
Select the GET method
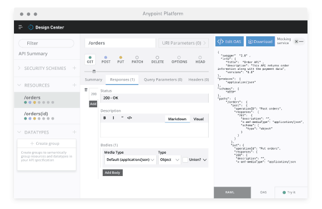(90, 59)
